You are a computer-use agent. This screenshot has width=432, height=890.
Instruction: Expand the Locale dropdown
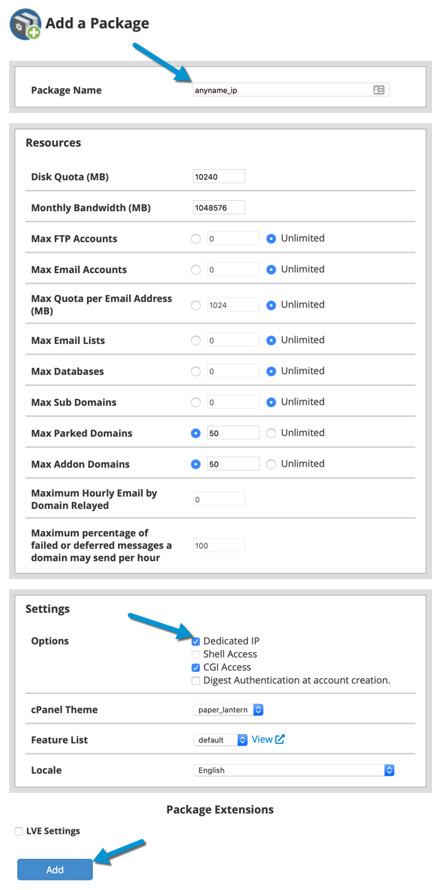(294, 770)
